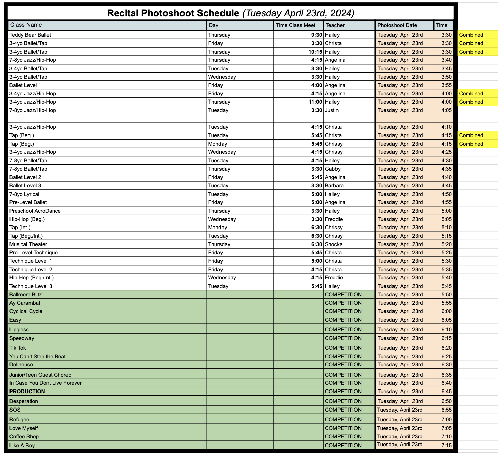Click the Hip-Hop (Beg.) cell
Viewport: 500px width, 453px height.
click(108, 219)
